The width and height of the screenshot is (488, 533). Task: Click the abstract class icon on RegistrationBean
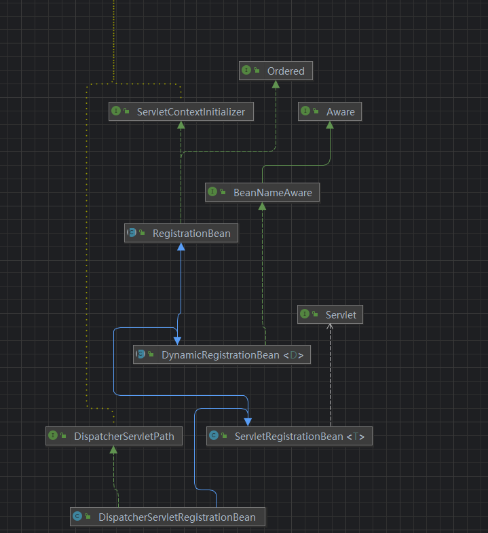pos(132,234)
